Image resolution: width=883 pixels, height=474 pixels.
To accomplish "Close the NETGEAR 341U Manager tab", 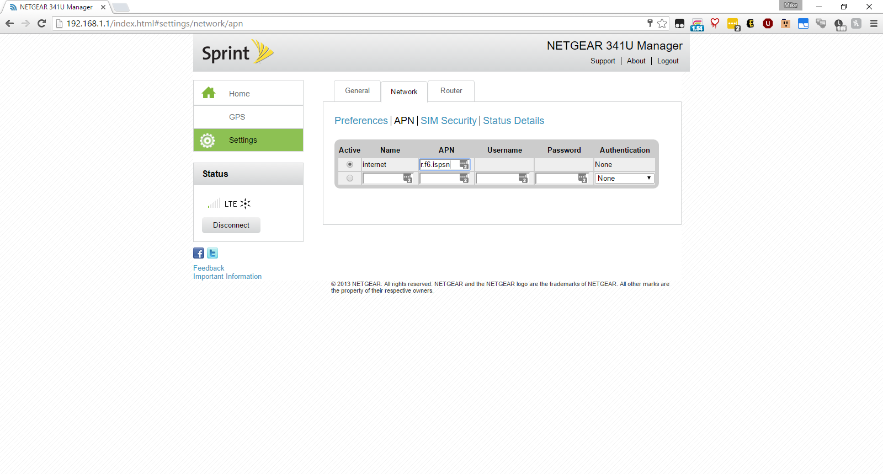I will tap(103, 7).
